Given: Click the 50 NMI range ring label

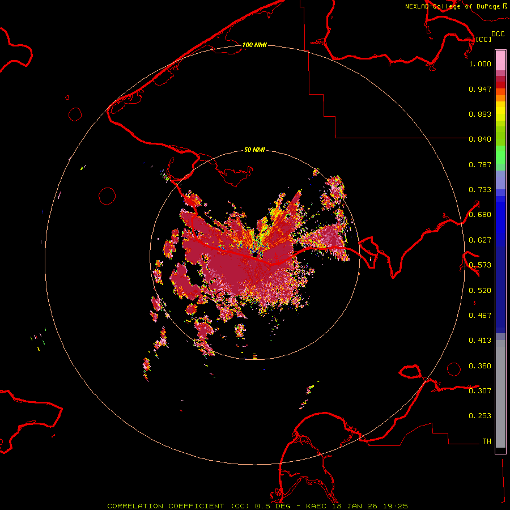Looking at the screenshot, I should 254,150.
